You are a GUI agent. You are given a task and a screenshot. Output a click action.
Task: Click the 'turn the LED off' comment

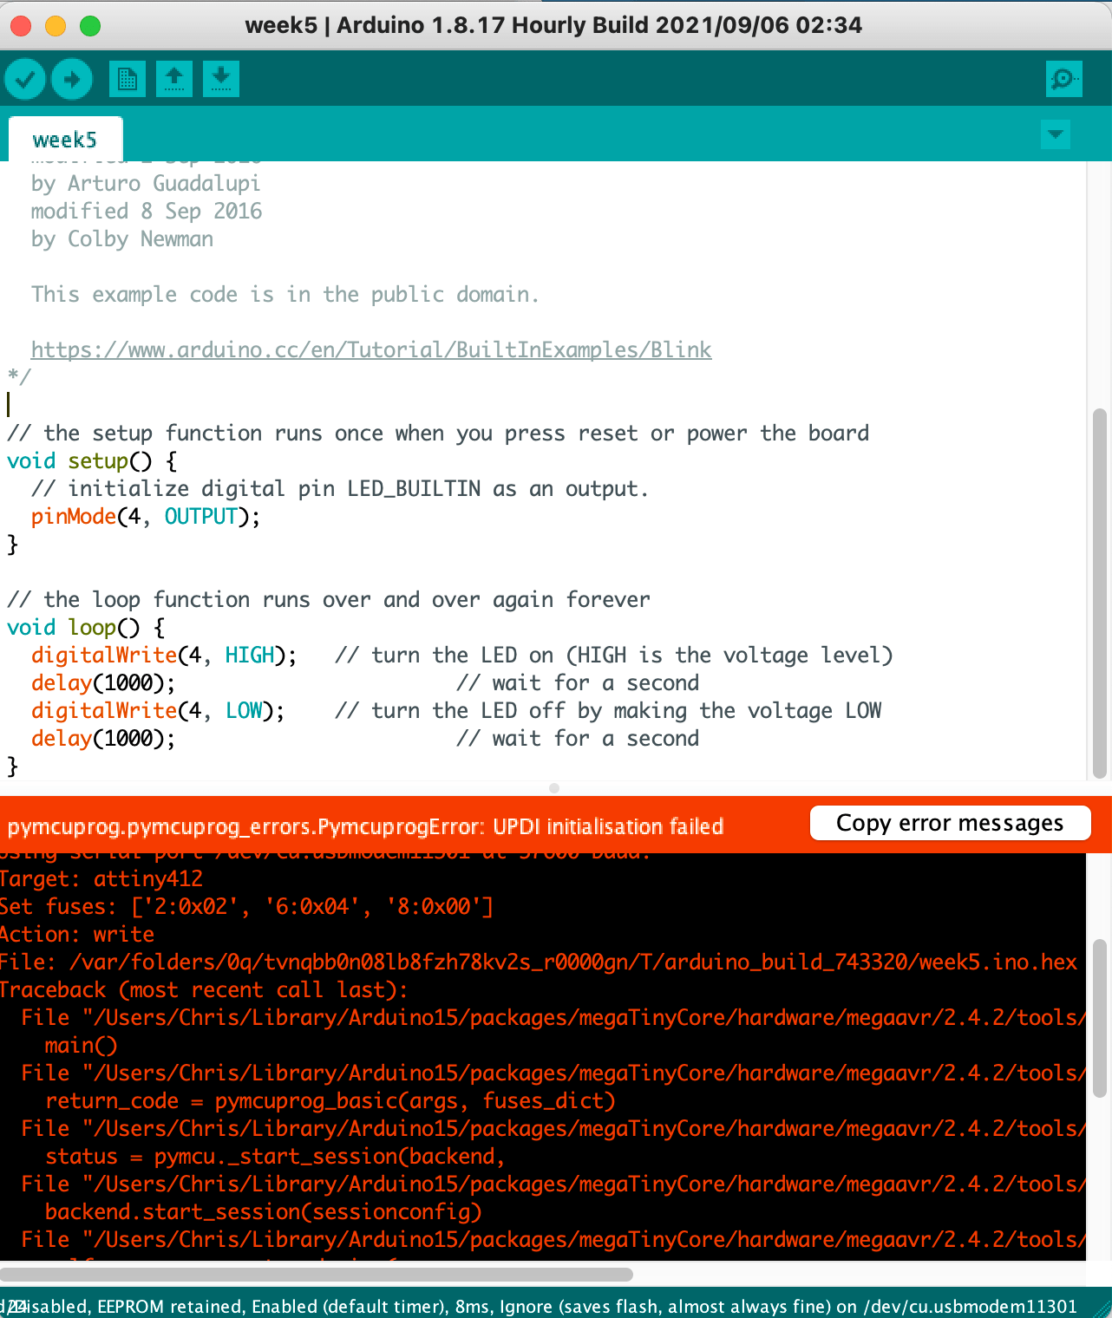608,710
